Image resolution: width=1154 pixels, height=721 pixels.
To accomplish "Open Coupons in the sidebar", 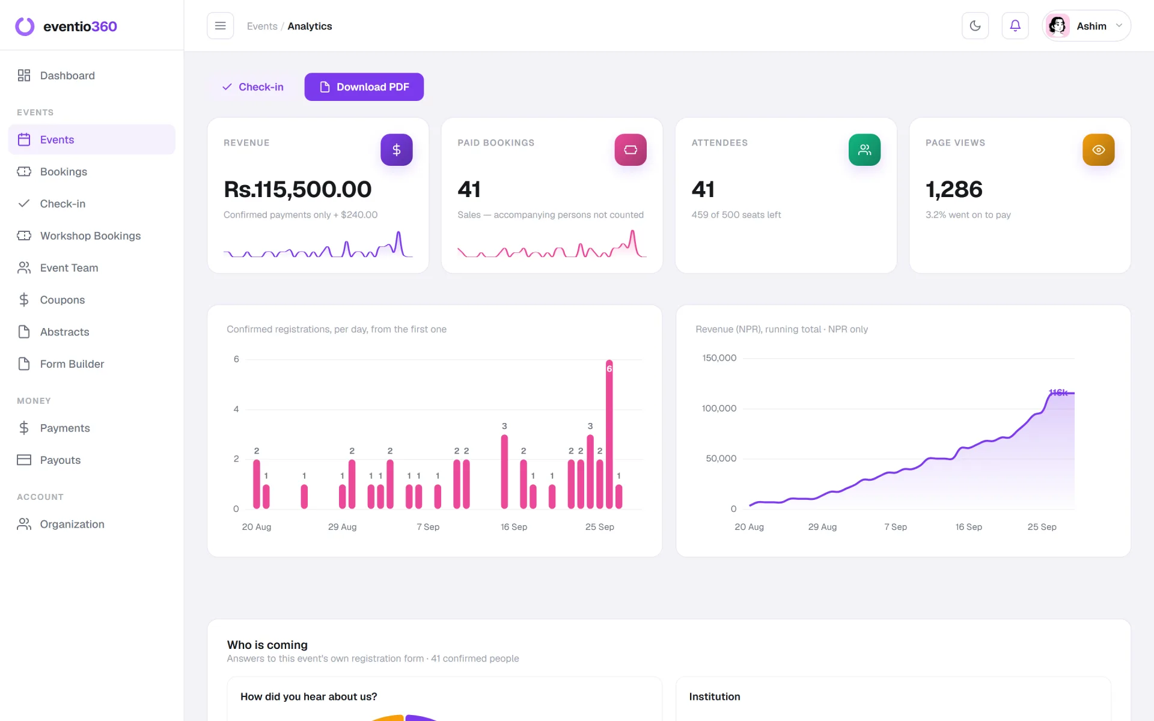I will (92, 300).
